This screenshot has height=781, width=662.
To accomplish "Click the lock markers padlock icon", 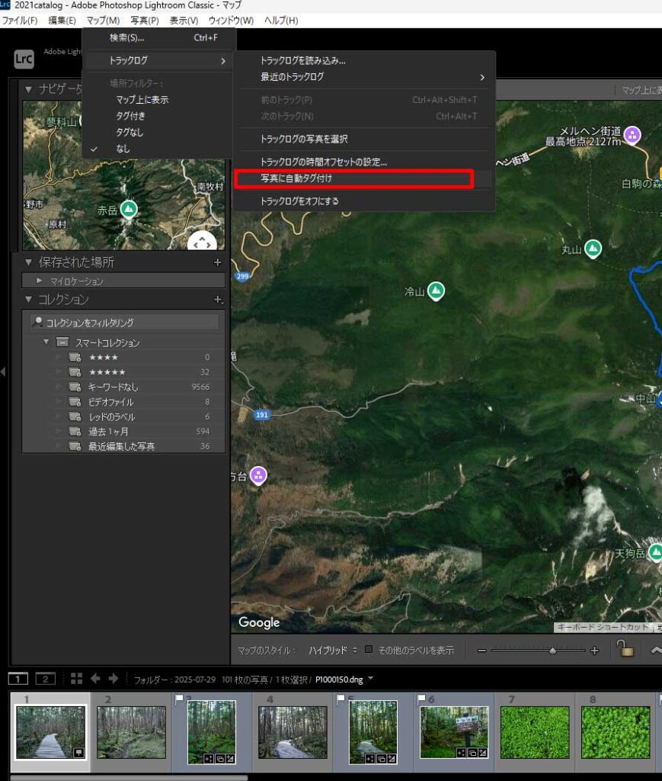I will [x=625, y=650].
